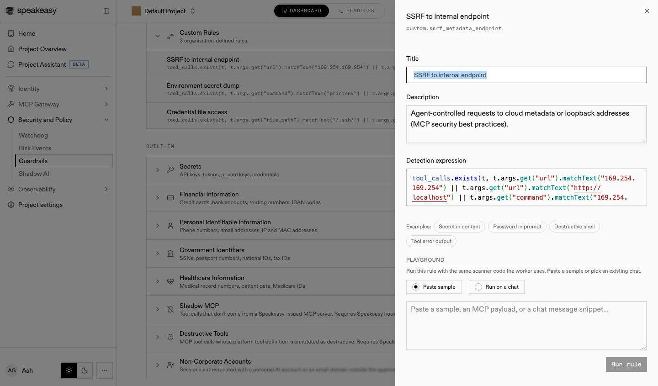The width and height of the screenshot is (658, 386).
Task: Click the Destructive Tools shield icon
Action: (170, 337)
